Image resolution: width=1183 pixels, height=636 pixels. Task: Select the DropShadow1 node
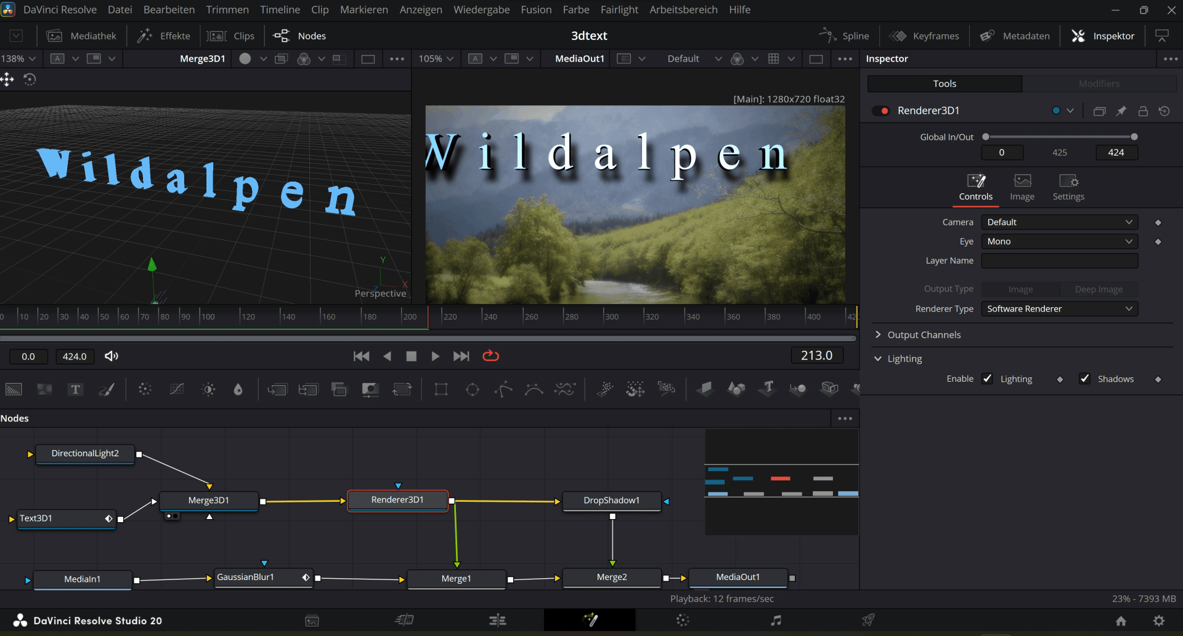click(x=611, y=501)
